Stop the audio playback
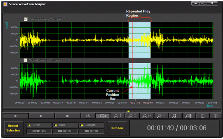The image size is (223, 139). pos(67,116)
